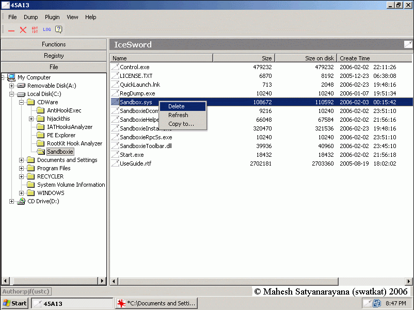Open the Plugin menu
Viewport: 414px width, 310px height.
(x=52, y=17)
